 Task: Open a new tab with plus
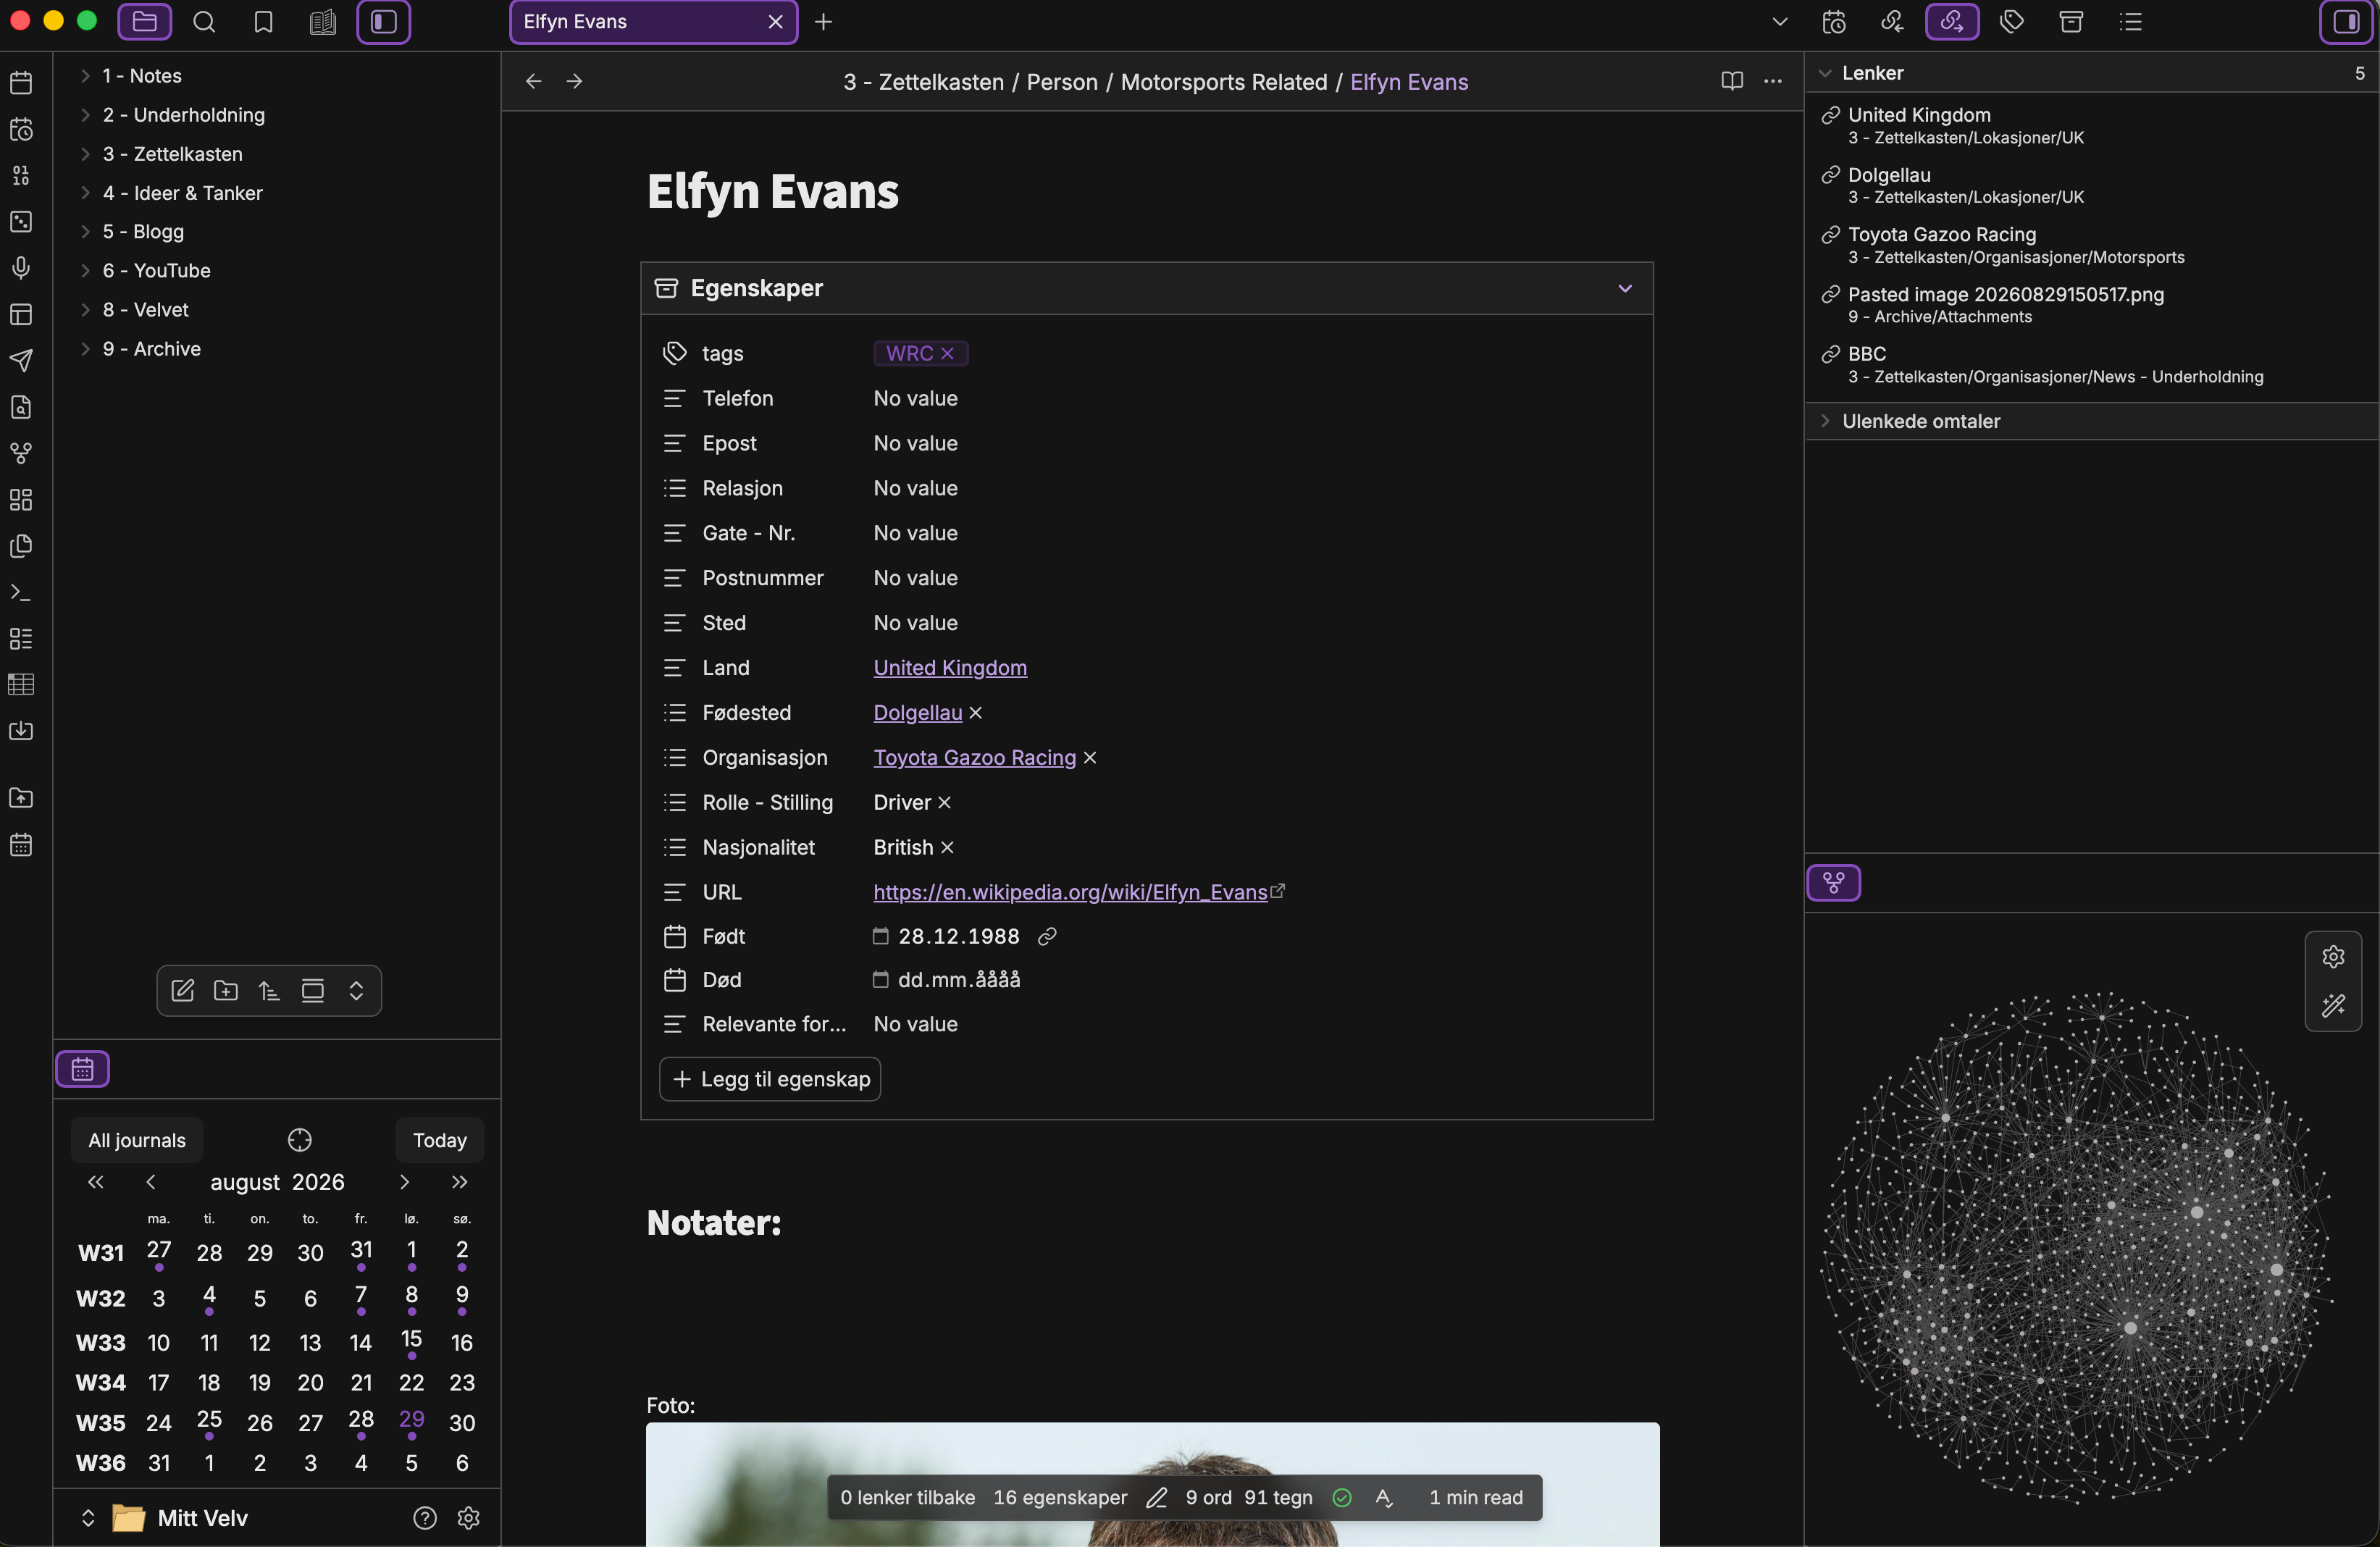tap(823, 22)
